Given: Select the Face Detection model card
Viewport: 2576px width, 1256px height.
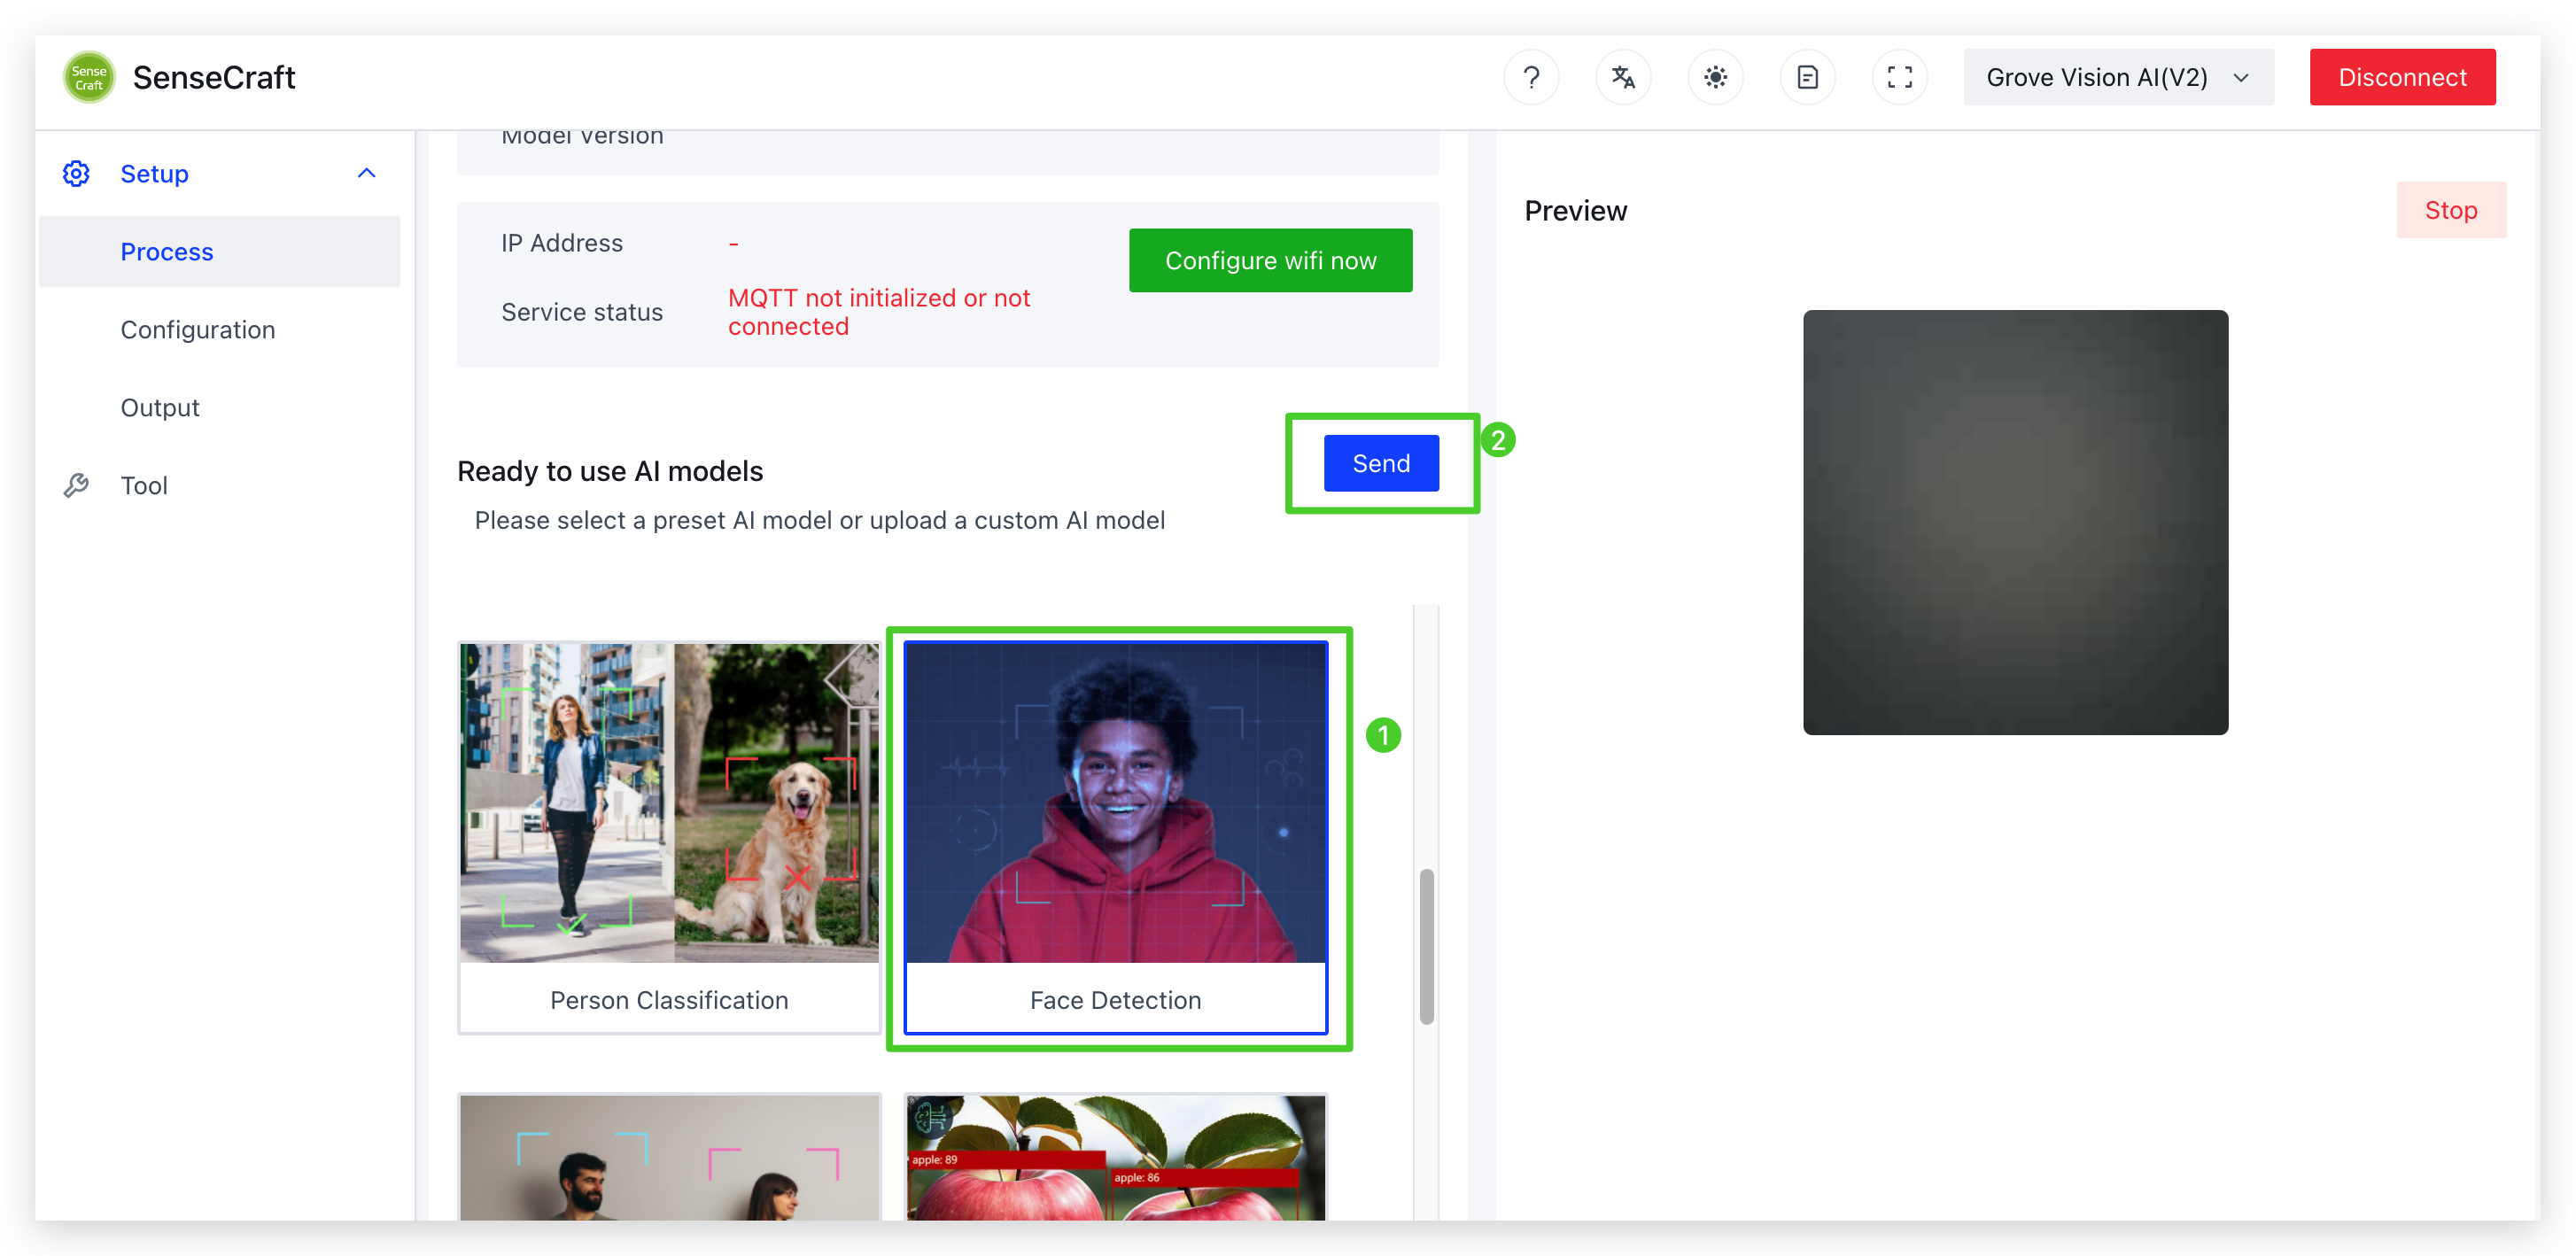Looking at the screenshot, I should coord(1115,838).
